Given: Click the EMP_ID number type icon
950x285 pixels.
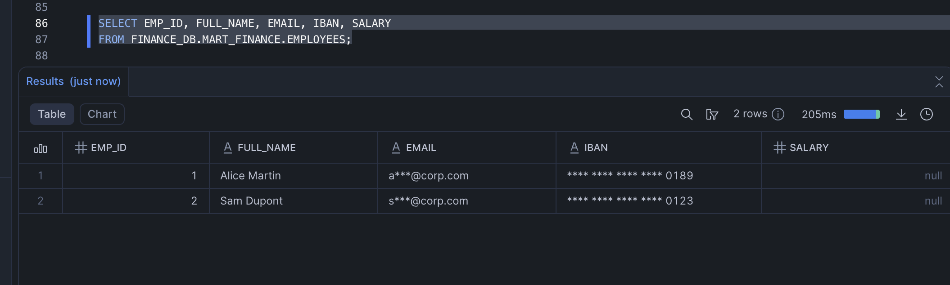Looking at the screenshot, I should 81,148.
